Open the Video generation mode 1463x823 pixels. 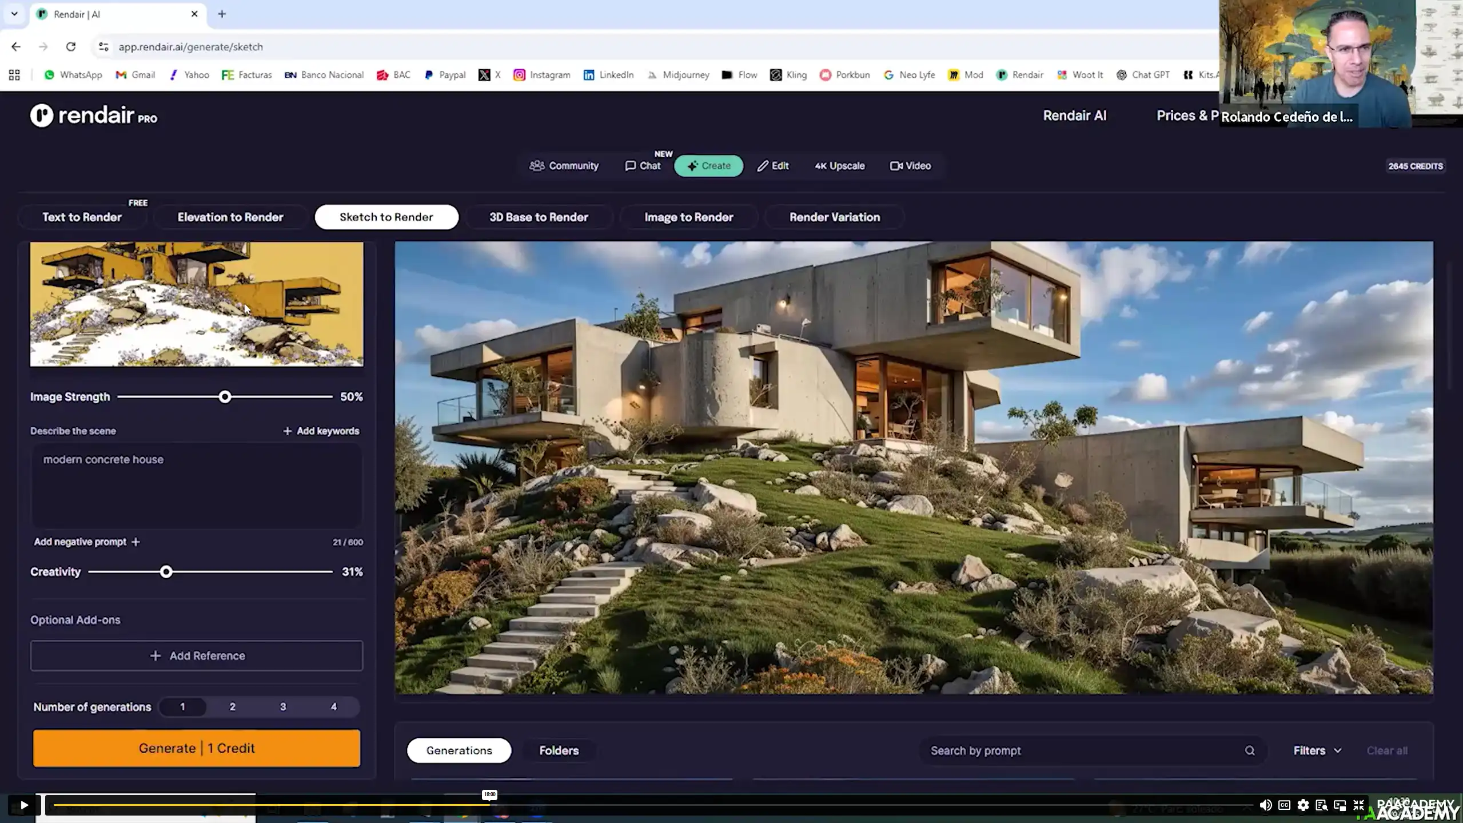click(910, 166)
